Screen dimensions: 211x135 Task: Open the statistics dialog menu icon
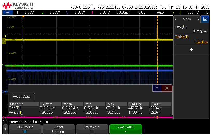point(157,88)
